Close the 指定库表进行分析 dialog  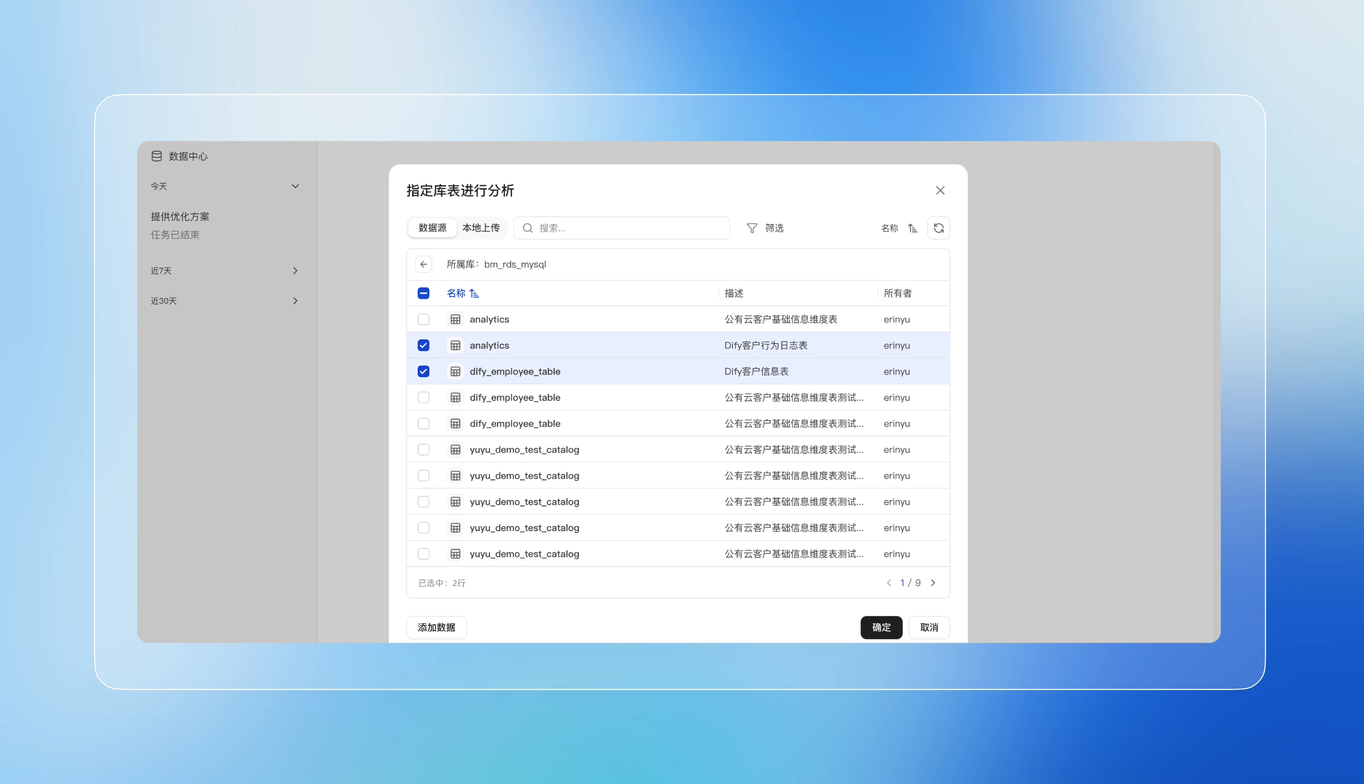point(940,190)
